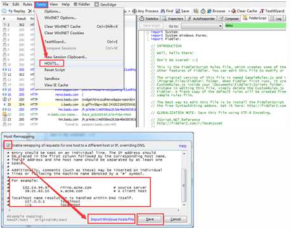Select Clear WinINET Cache
The image size is (291, 229).
[62, 27]
